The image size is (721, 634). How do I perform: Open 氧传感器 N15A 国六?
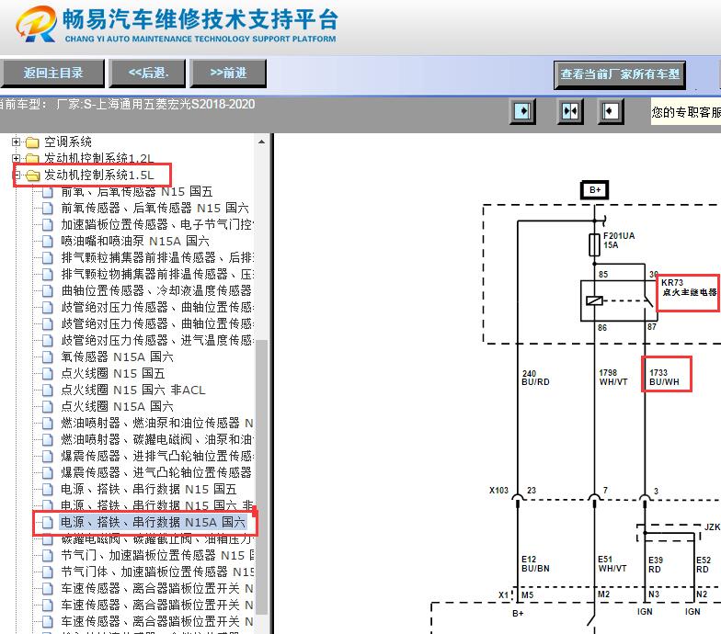click(118, 357)
